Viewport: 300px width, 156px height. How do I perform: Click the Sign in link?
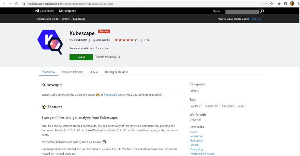pos(216,11)
